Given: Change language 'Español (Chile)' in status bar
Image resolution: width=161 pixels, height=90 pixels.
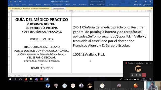Looking at the screenshot, I should (34, 76).
